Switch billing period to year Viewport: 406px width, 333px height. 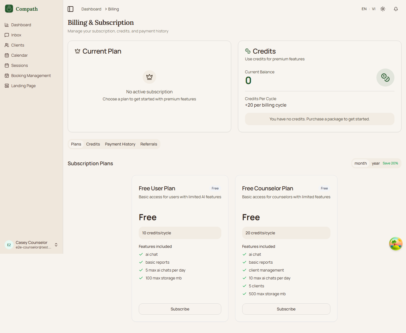(376, 163)
